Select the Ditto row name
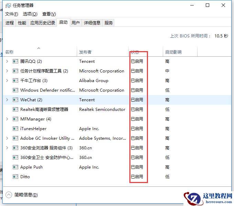234x206 pixels. point(25,177)
